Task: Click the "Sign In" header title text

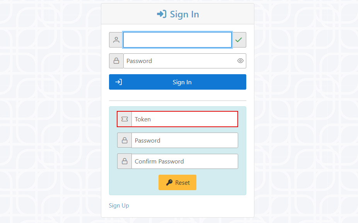Action: (x=184, y=14)
